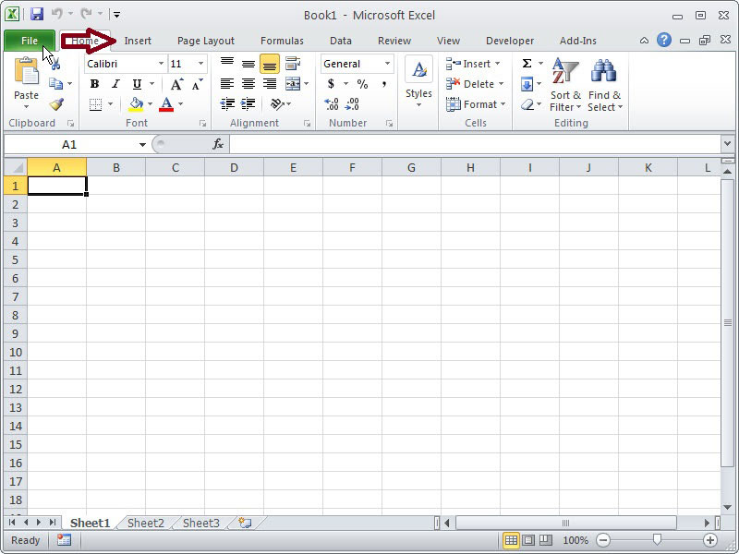Screen dimensions: 739x554
Task: Click the Insert Worksheet tab button
Action: 245,523
